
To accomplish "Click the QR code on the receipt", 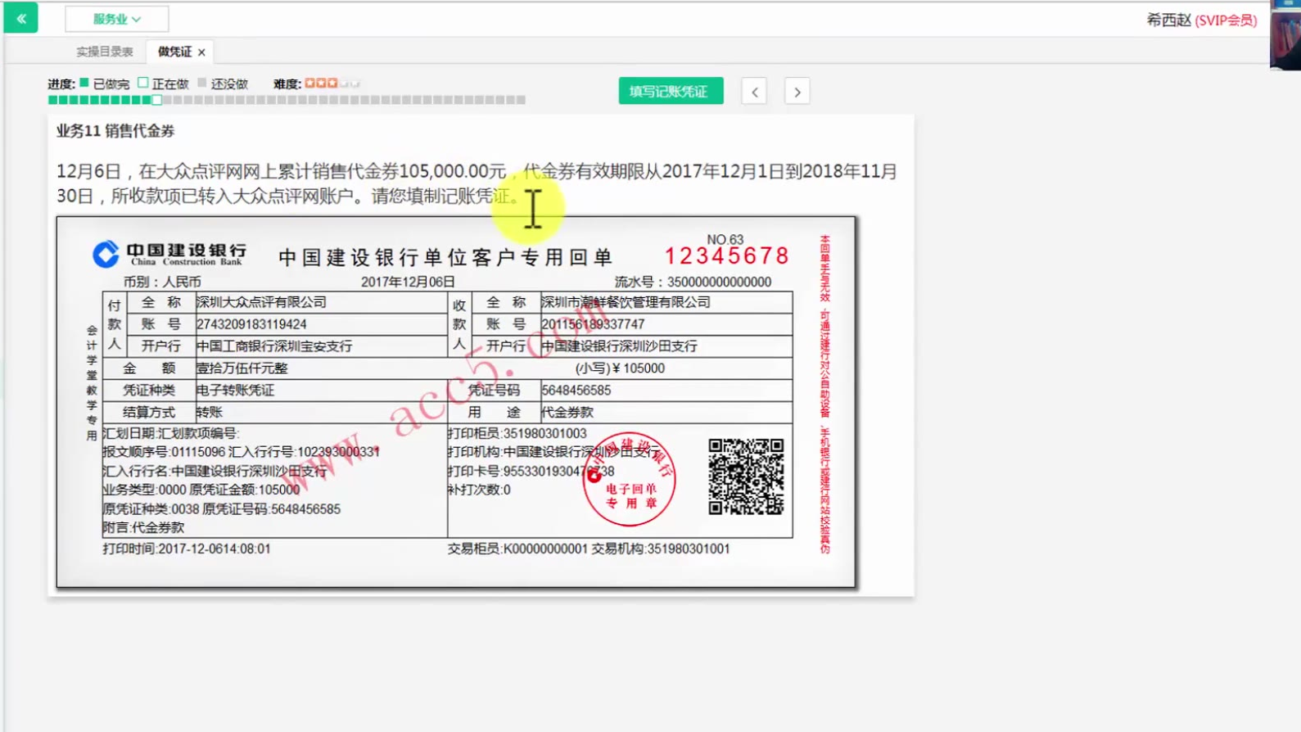I will [746, 477].
